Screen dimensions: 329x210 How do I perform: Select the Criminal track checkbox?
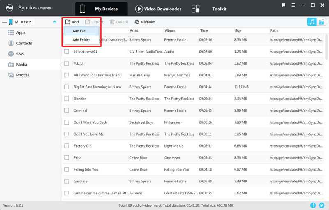click(x=67, y=111)
